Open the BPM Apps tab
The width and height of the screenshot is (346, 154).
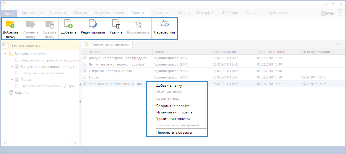click(230, 13)
